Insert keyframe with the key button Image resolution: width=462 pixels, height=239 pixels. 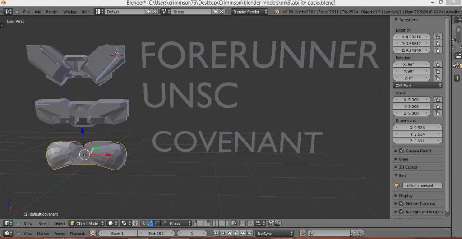coord(353,234)
